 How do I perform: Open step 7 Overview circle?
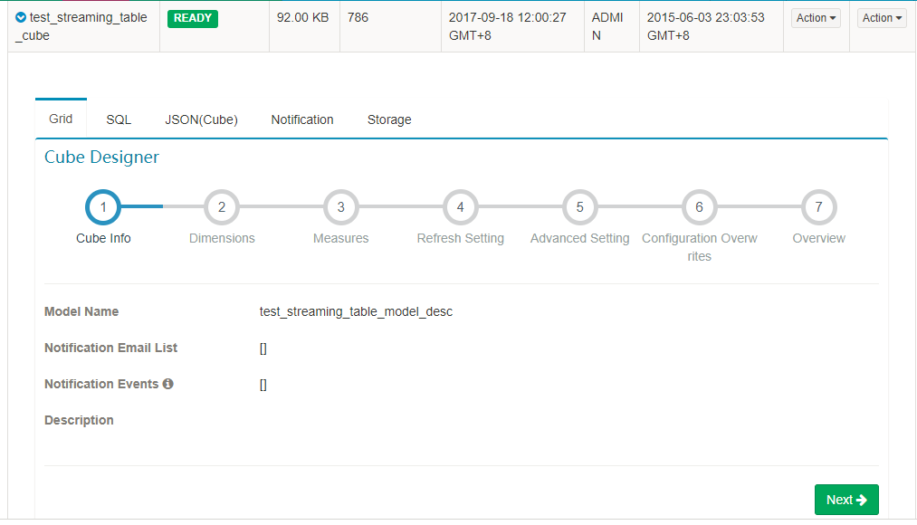pos(818,206)
